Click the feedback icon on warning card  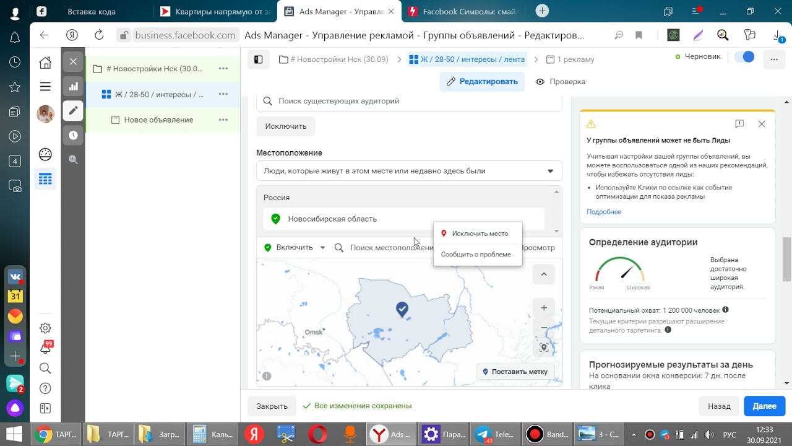pos(739,124)
